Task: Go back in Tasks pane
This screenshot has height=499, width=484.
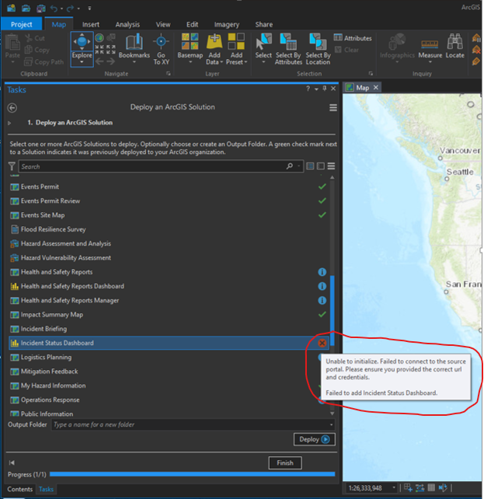Action: 12,108
